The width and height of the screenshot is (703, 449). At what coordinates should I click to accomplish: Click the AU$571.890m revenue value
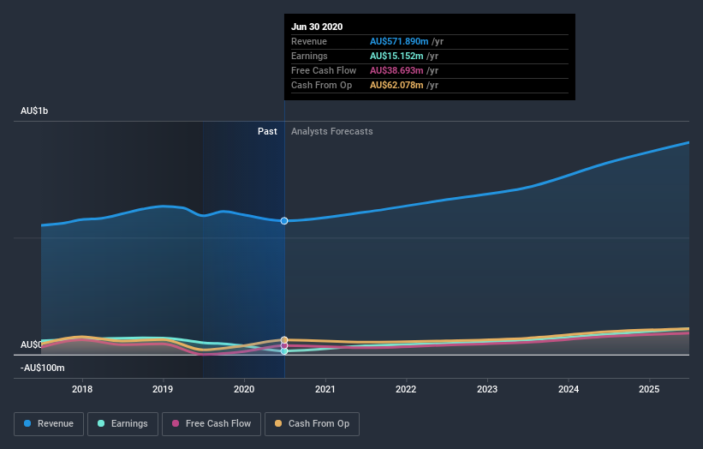pos(399,41)
